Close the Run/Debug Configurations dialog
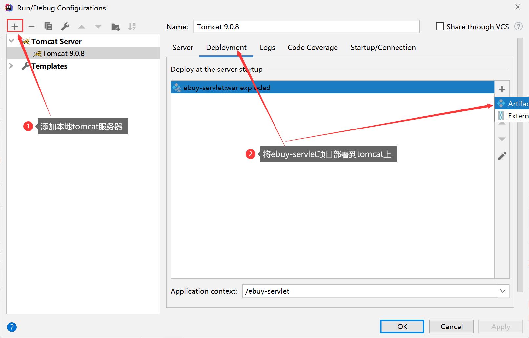 point(518,7)
